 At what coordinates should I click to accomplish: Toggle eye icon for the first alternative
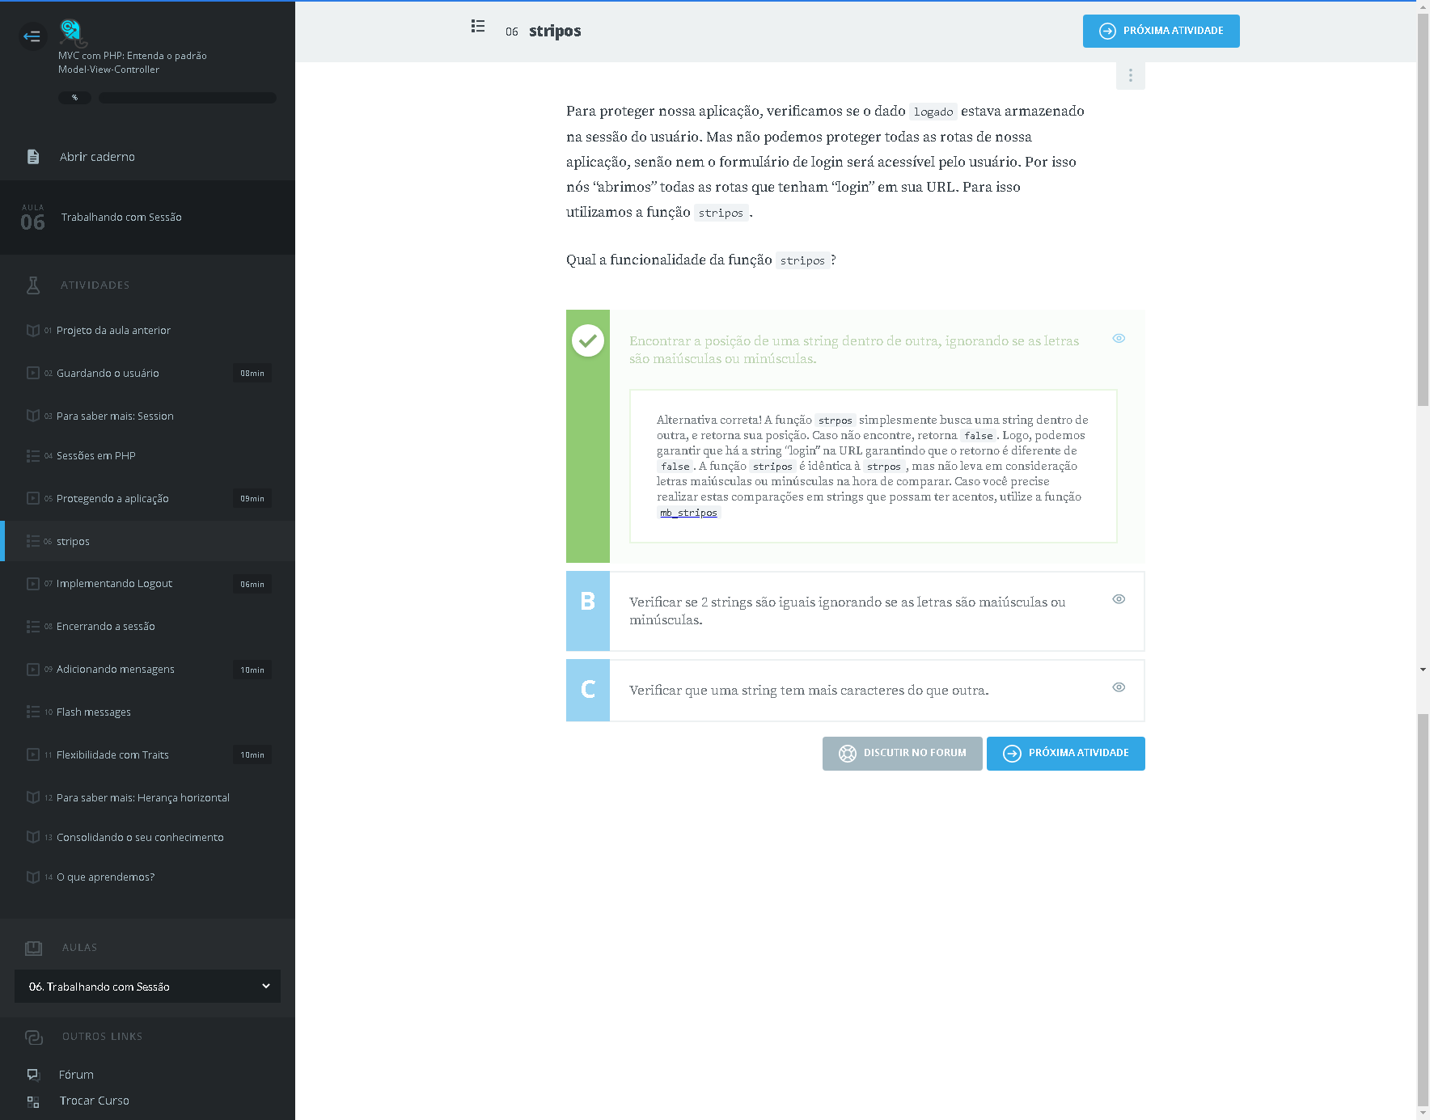[1119, 339]
